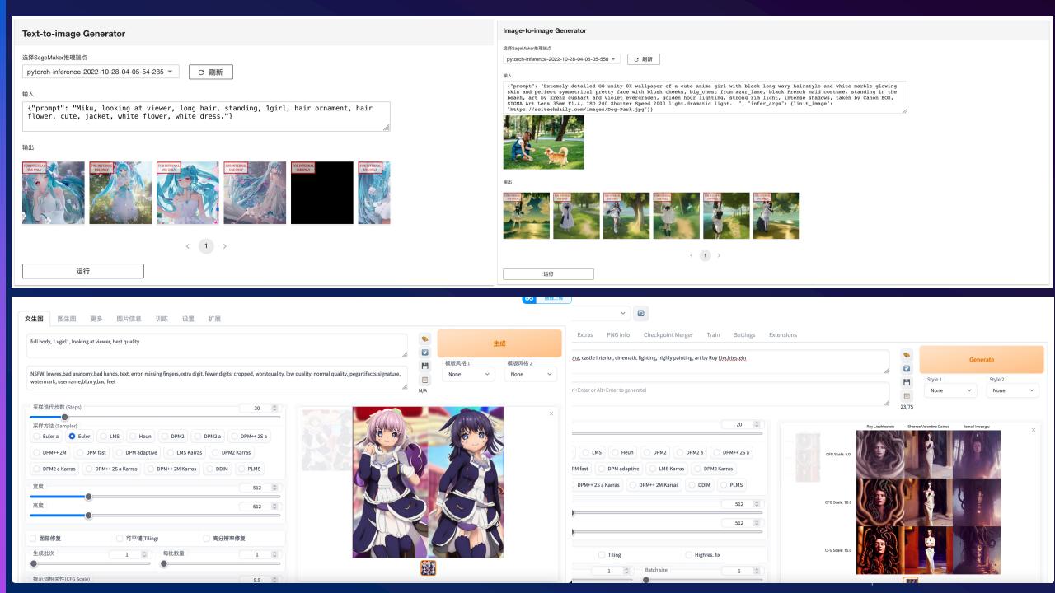Enable Tiling checkbox in English web UI
Screen dimensions: 1055x593
(602, 554)
